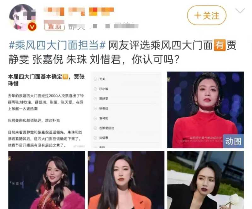252x209 pixels.
Task: Click the 动图 GIF badge
Action: (x=233, y=141)
